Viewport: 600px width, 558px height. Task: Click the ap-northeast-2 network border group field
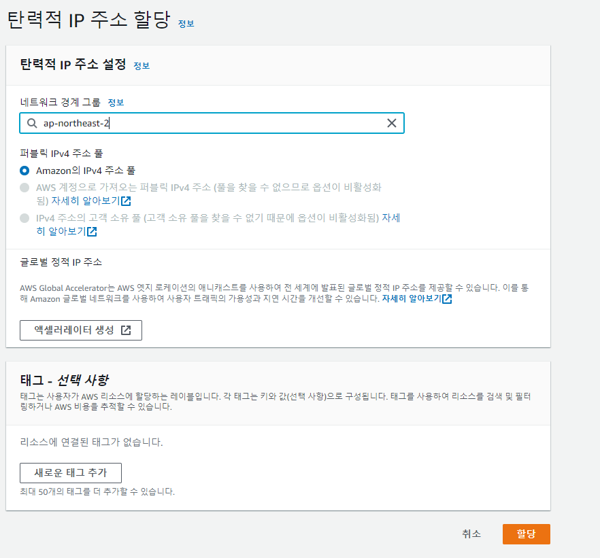[x=212, y=123]
